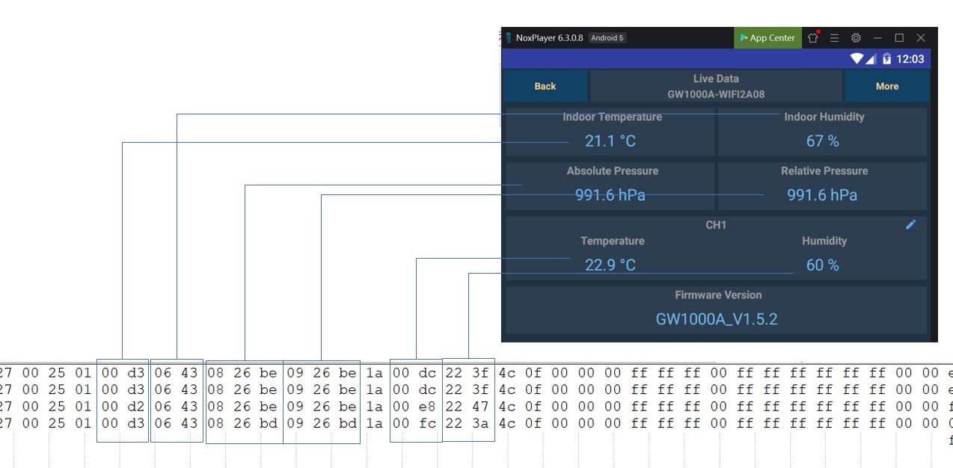This screenshot has width=953, height=468.
Task: Click hex bytes 09 26 bd in fourth row
Action: coord(322,424)
